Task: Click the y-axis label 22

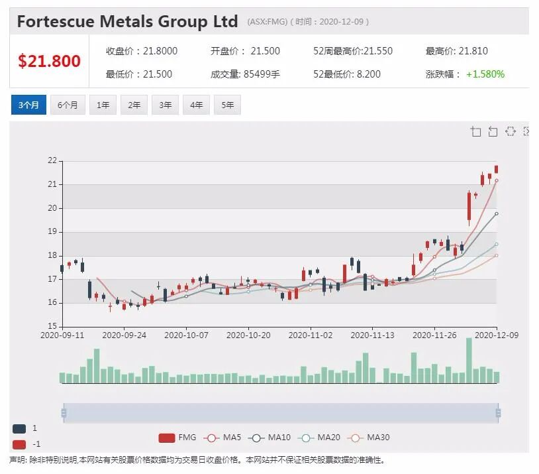Action: point(52,160)
